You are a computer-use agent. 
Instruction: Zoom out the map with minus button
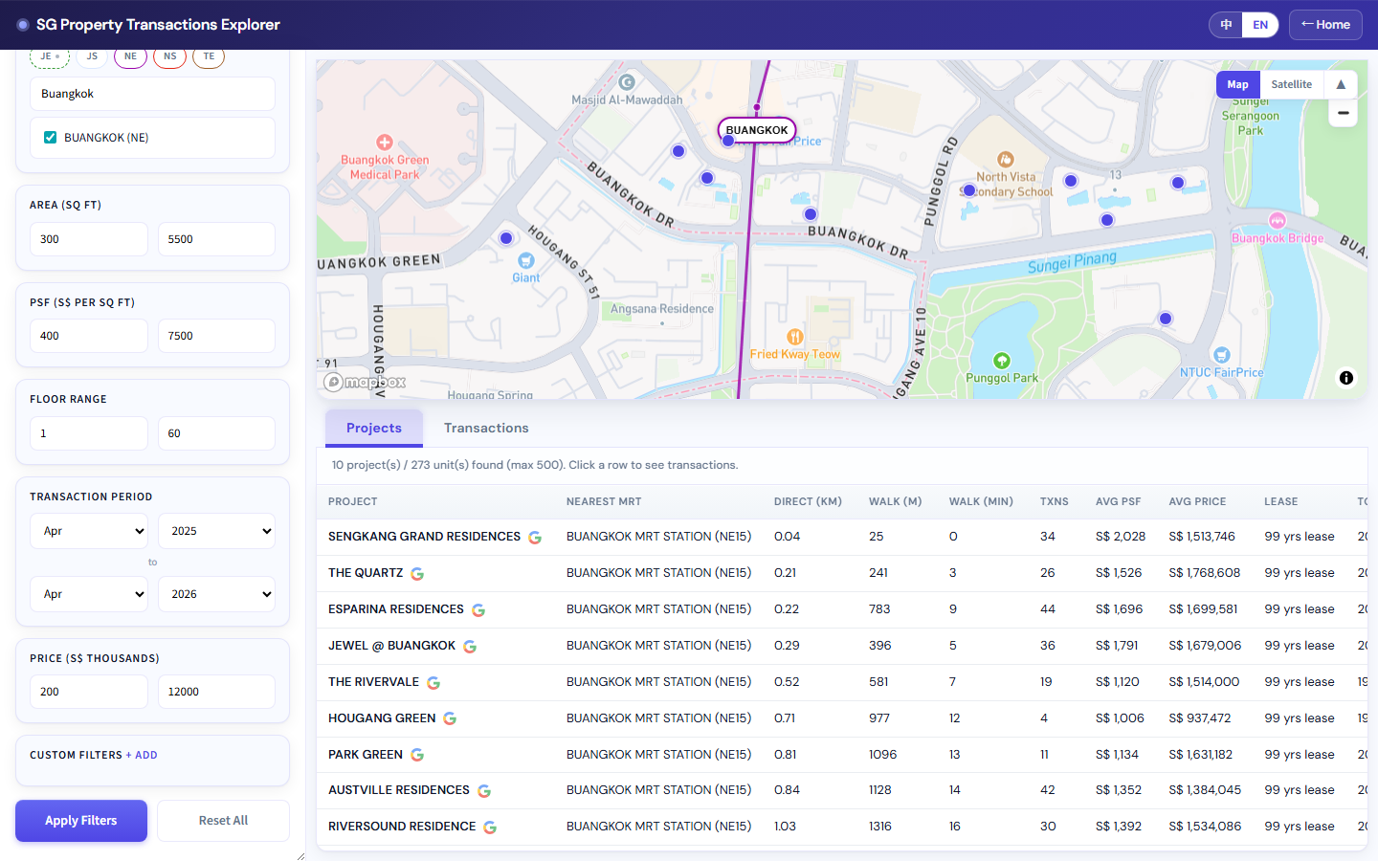pos(1343,113)
